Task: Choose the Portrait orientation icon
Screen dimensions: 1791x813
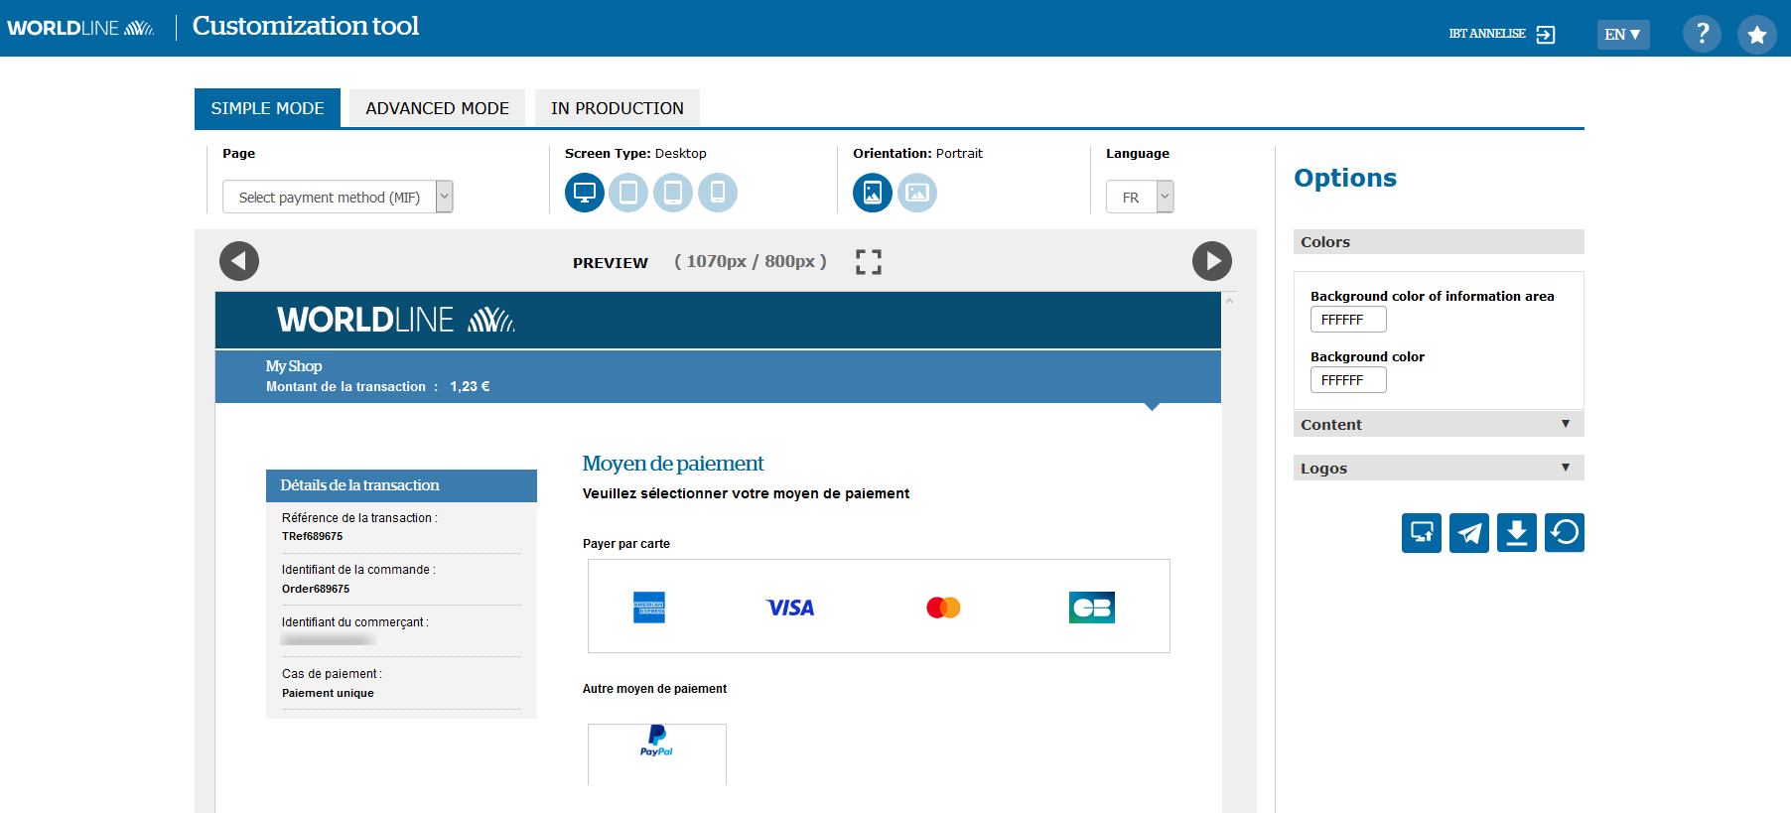Action: 873,193
